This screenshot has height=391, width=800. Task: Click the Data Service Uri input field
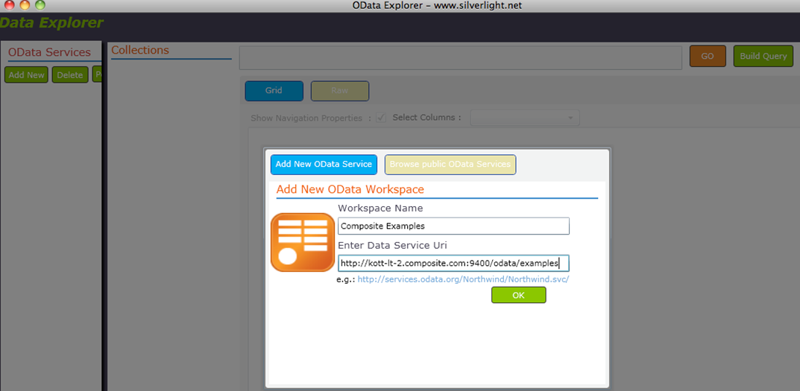(453, 264)
